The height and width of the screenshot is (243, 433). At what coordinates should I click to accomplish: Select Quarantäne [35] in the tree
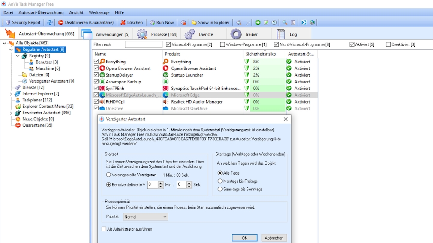click(x=37, y=125)
